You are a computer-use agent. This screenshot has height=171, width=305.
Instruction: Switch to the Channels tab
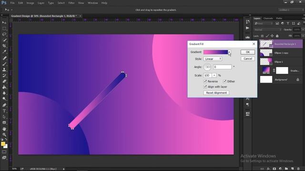268,18
